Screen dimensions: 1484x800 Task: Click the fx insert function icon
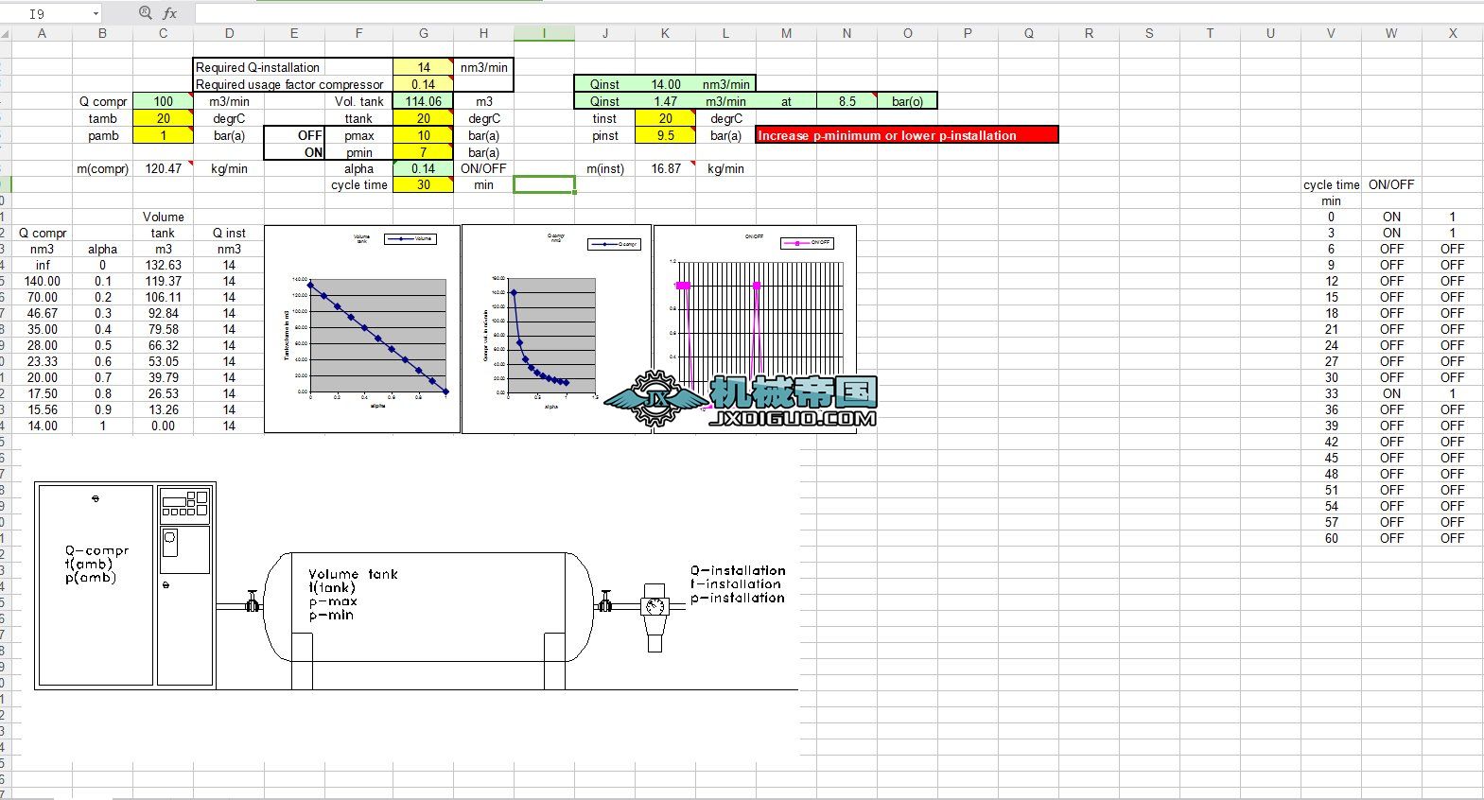(170, 13)
